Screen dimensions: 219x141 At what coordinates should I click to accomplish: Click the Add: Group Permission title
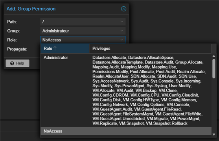pos(31,9)
